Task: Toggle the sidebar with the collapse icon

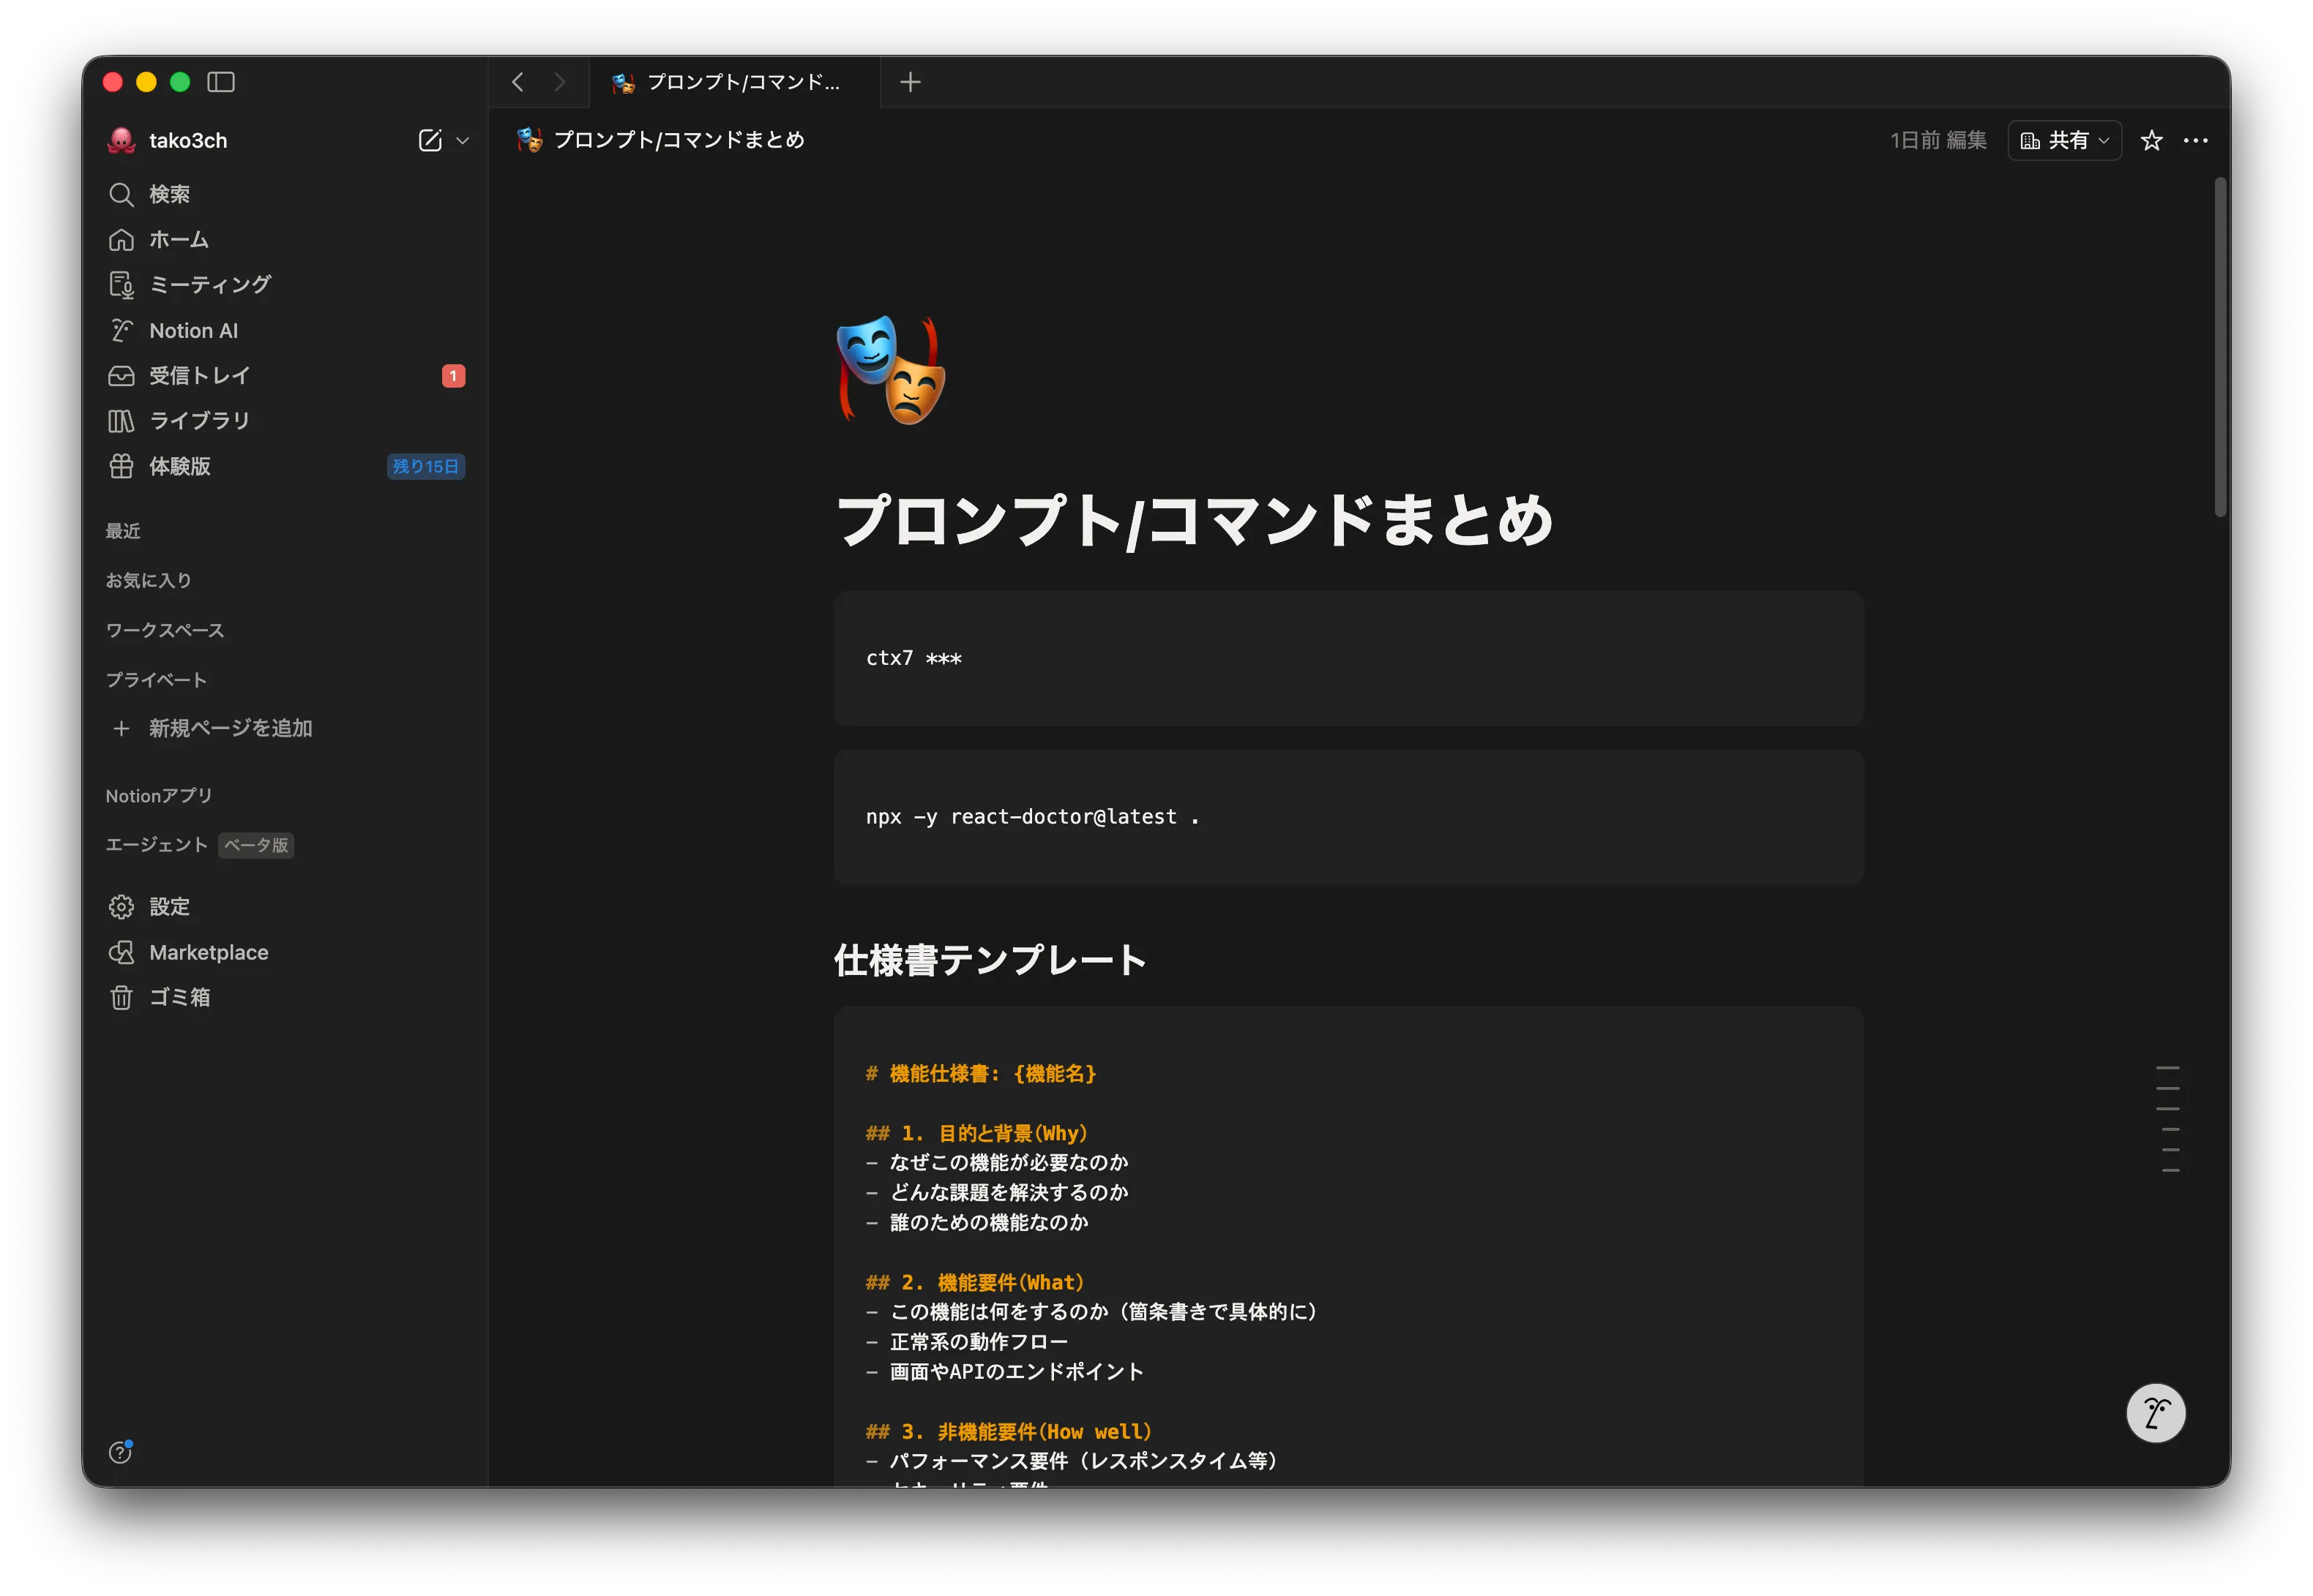Action: pyautogui.click(x=220, y=82)
